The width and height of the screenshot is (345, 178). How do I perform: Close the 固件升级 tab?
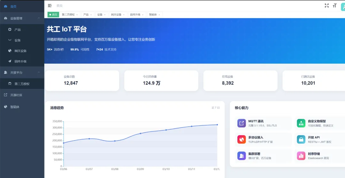click(142, 15)
